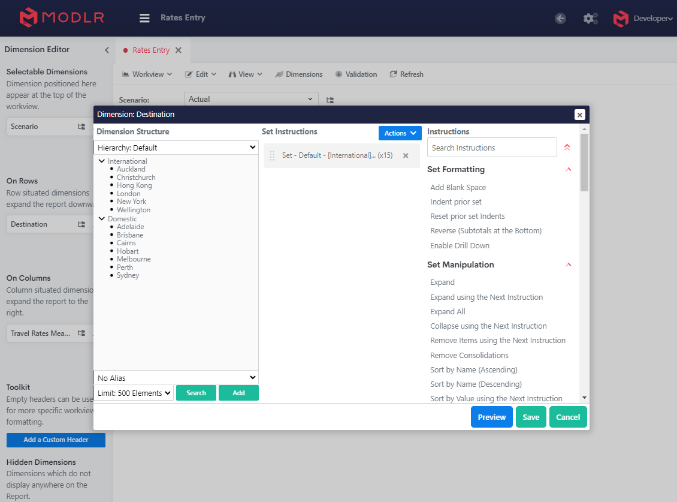Collapse the Domestic tree node

(101, 218)
